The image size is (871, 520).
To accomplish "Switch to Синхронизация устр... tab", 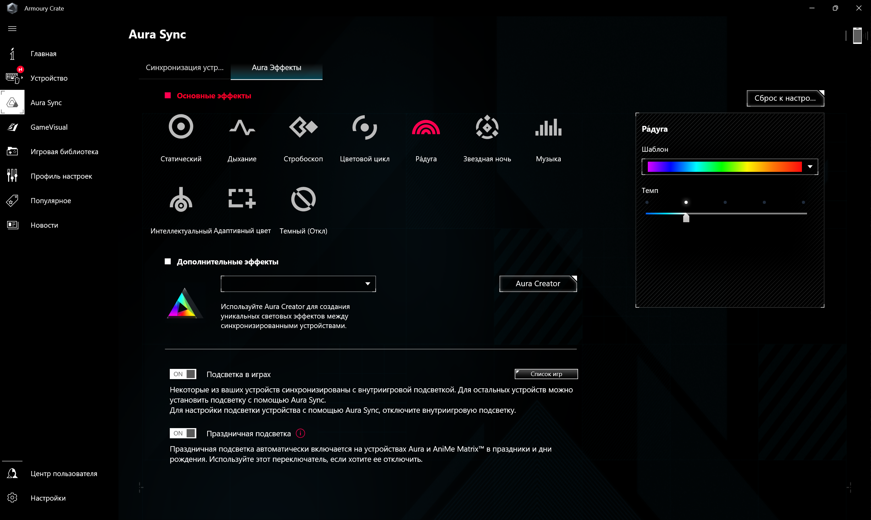I will (x=184, y=68).
